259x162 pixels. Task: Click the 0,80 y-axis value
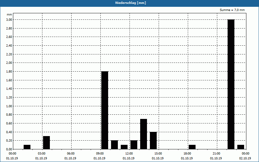pyautogui.click(x=9, y=115)
